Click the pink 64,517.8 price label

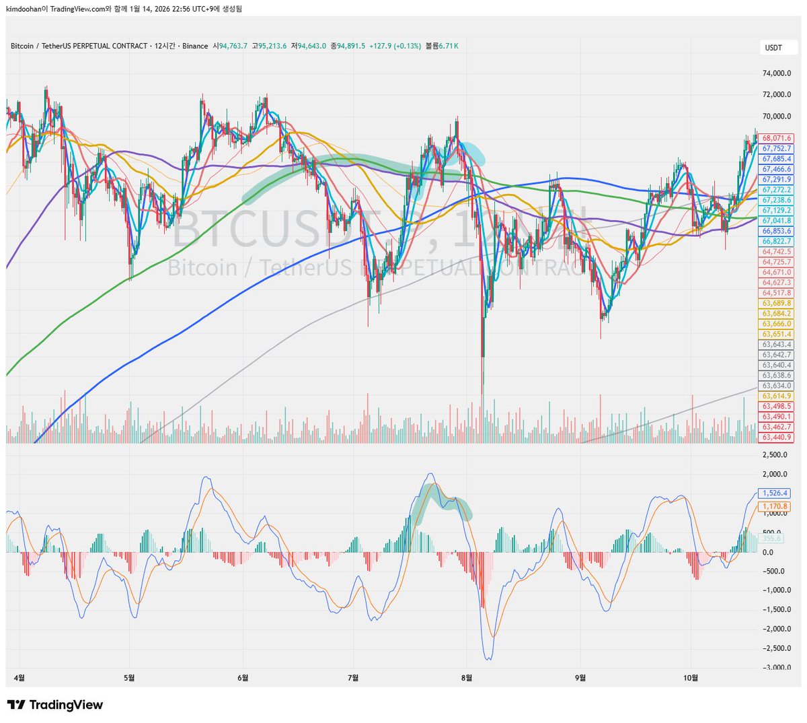(776, 293)
